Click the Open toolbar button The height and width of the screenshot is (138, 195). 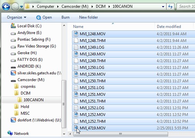[x=44, y=17]
